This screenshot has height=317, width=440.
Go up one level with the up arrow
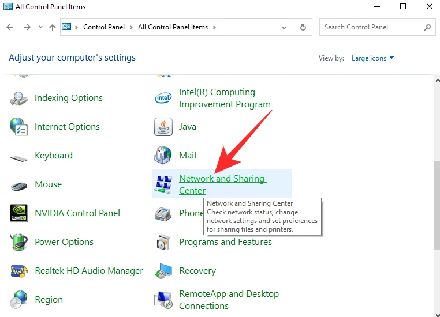pyautogui.click(x=52, y=27)
